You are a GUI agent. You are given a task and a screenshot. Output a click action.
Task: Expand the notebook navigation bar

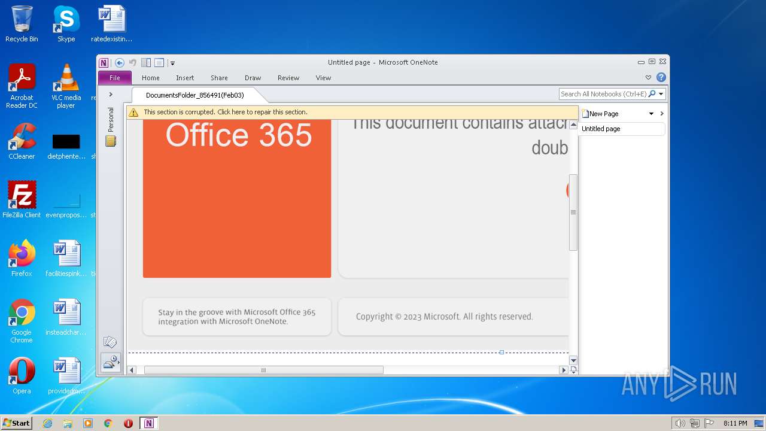click(x=111, y=95)
